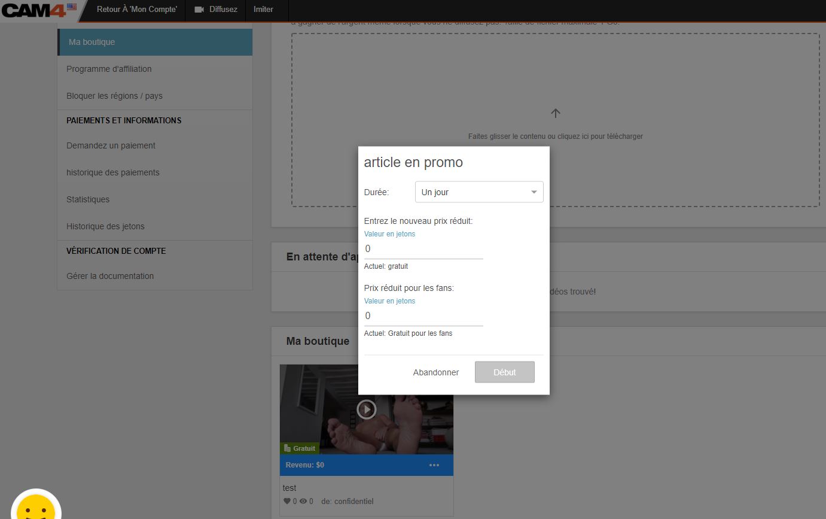Screen dimensions: 826x519
Task: Open Statistiques in the sidebar
Action: 88,199
